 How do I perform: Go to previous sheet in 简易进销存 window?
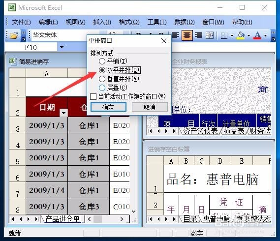[x=21, y=219]
